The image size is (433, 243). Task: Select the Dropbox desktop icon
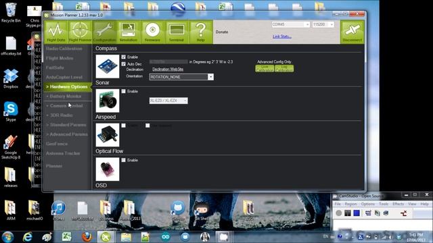coord(11,78)
